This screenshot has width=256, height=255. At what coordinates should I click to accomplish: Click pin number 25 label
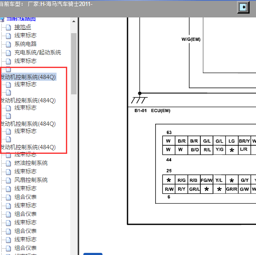[169, 171]
